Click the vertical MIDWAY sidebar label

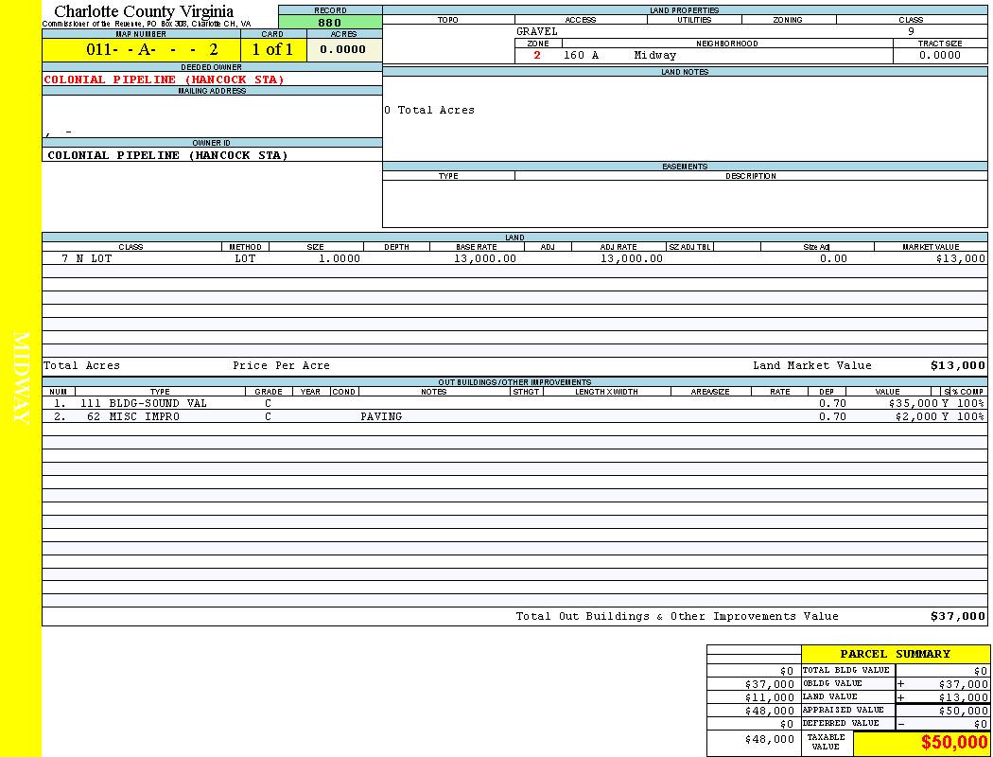tap(23, 378)
